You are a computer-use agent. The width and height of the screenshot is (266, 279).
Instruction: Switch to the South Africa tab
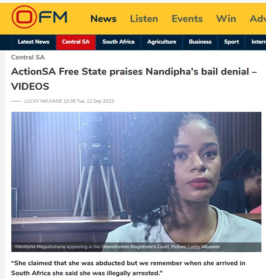(118, 42)
